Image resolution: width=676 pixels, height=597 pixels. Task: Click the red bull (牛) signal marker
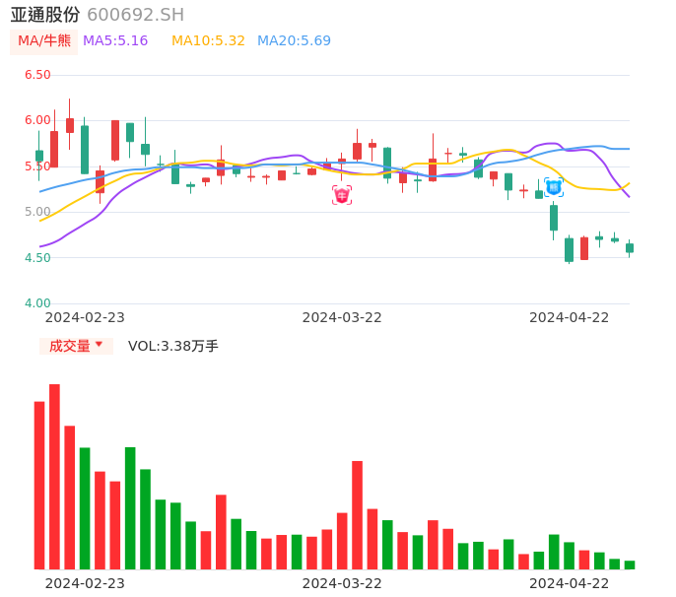tap(342, 195)
